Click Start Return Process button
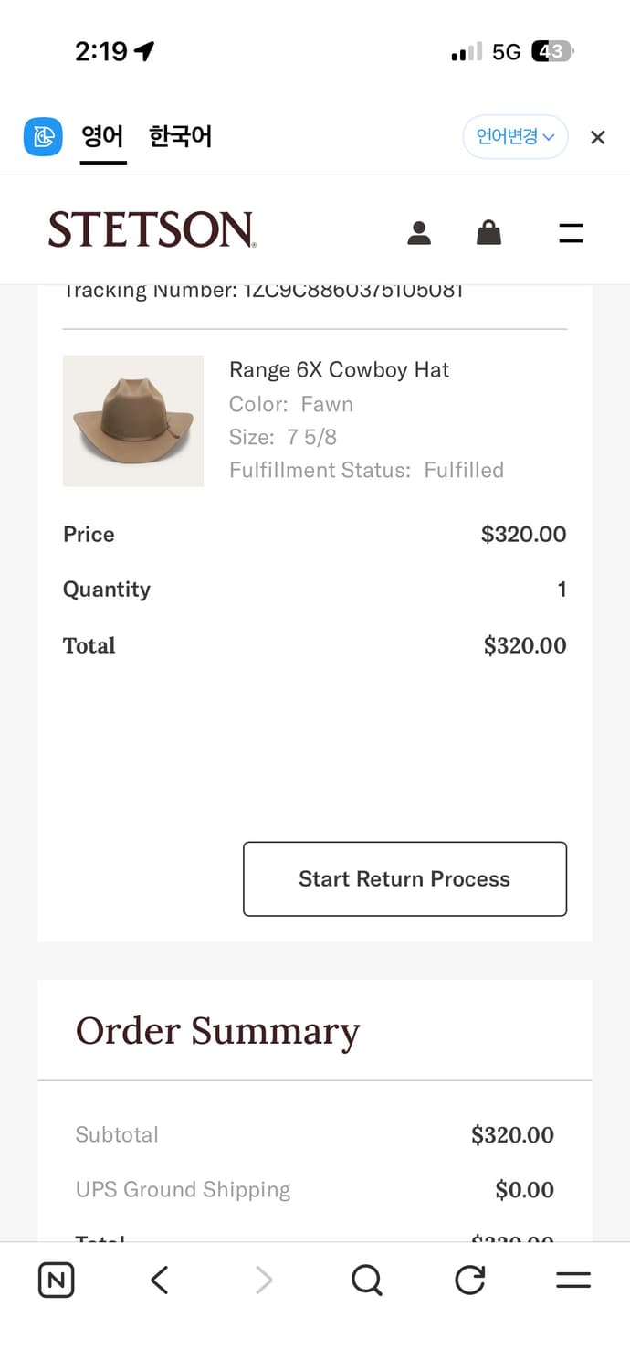630x1371 pixels. pos(404,878)
